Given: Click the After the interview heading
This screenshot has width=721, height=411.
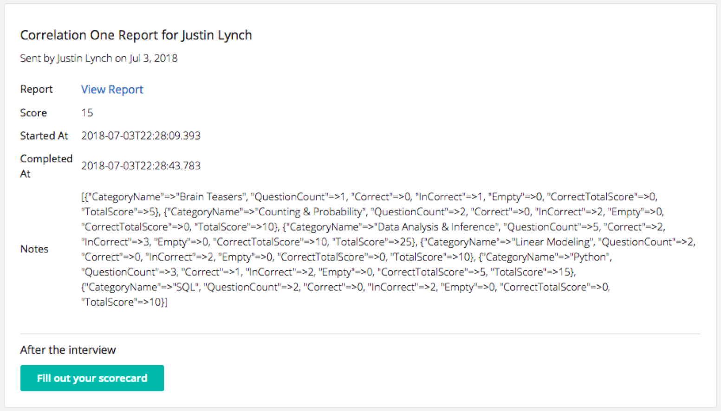Looking at the screenshot, I should pyautogui.click(x=68, y=350).
